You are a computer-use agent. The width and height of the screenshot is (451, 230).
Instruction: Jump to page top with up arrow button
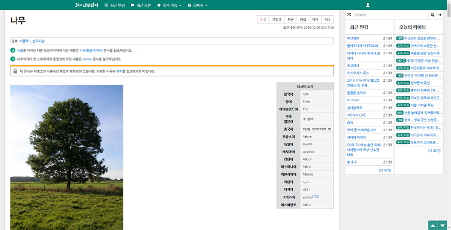click(x=433, y=226)
